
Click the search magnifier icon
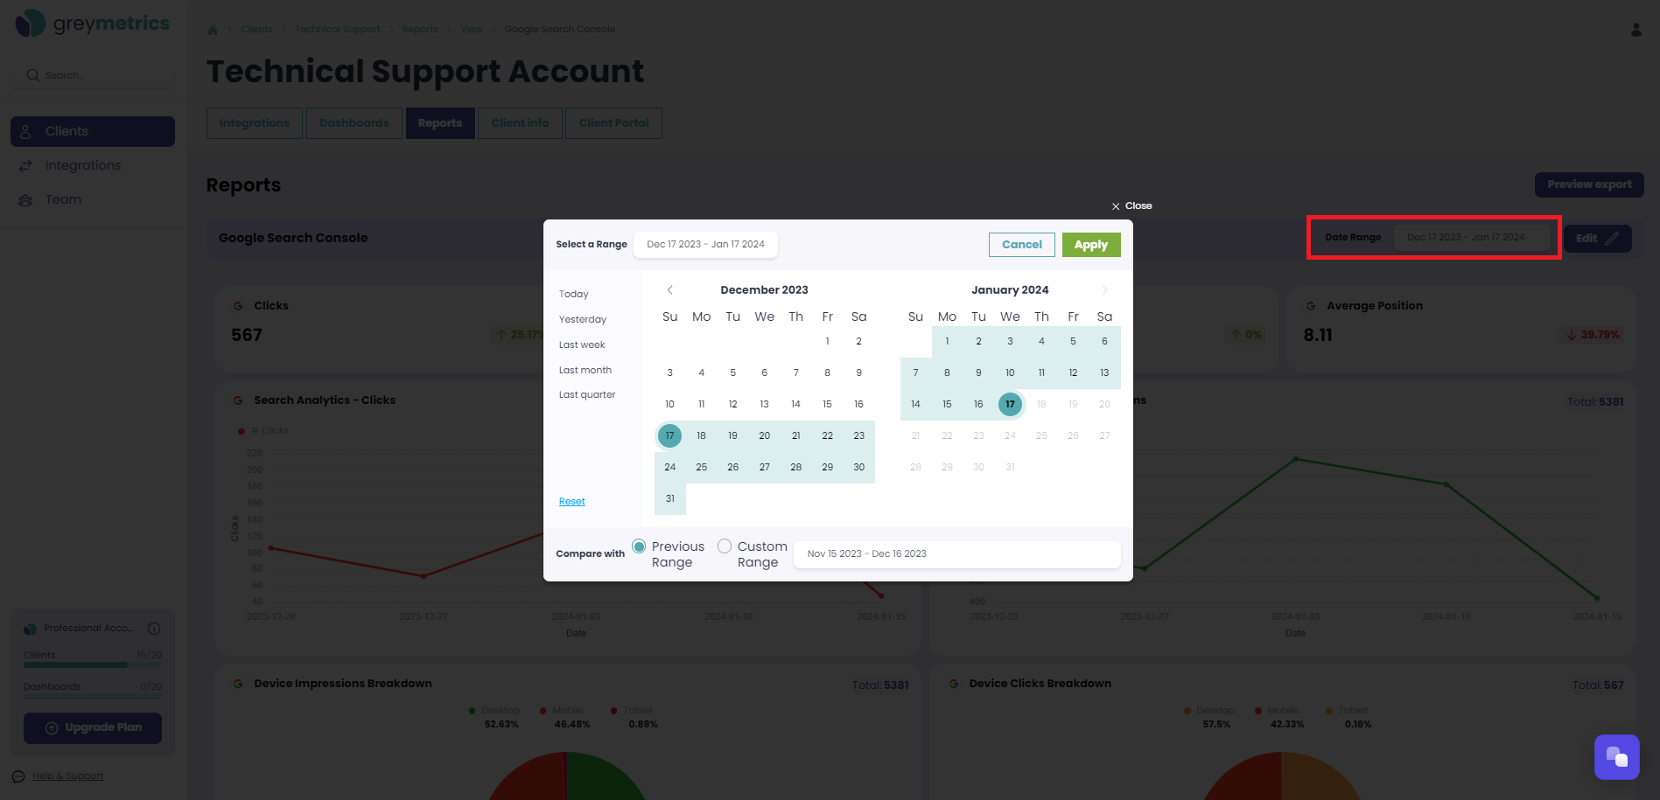(x=32, y=74)
